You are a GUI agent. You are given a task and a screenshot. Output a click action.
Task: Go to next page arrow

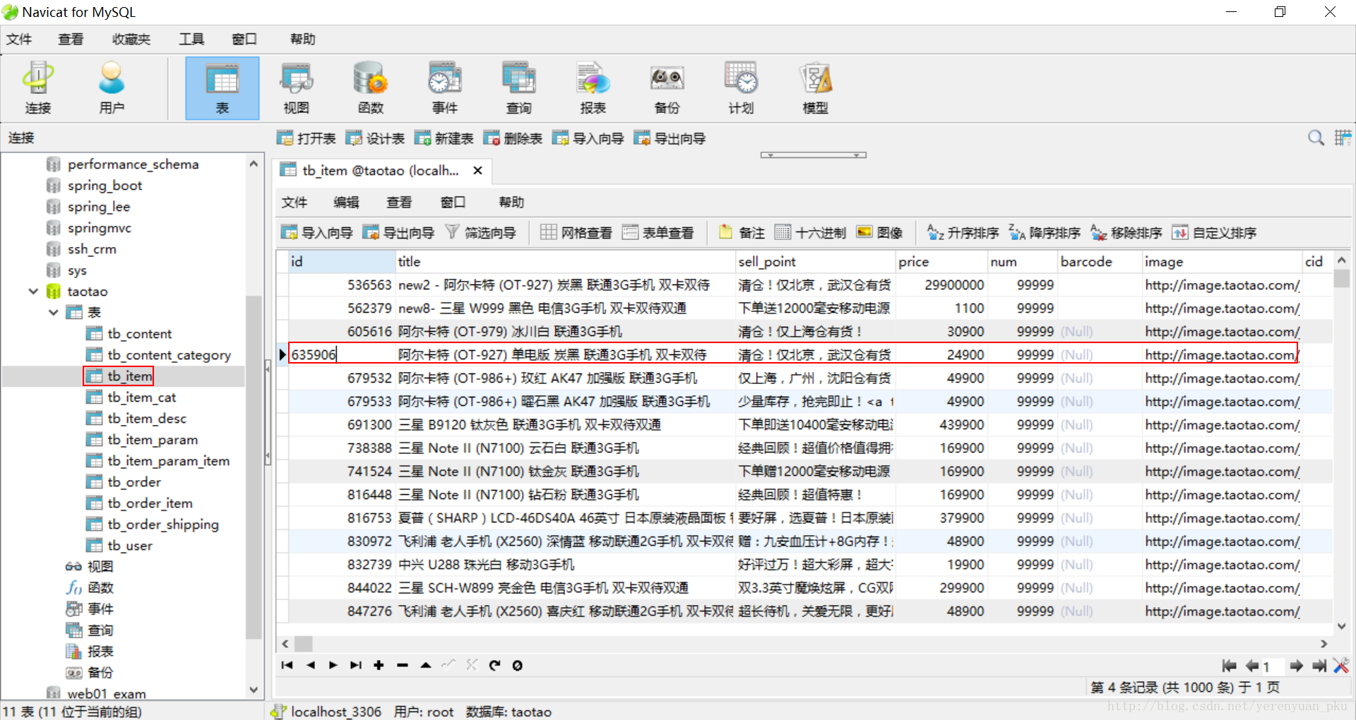pyautogui.click(x=1296, y=666)
